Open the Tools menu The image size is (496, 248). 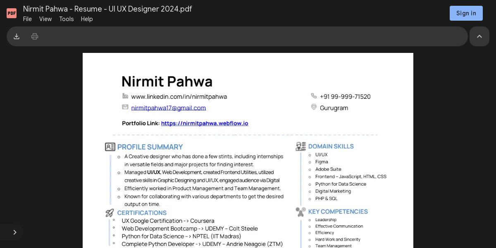66,19
